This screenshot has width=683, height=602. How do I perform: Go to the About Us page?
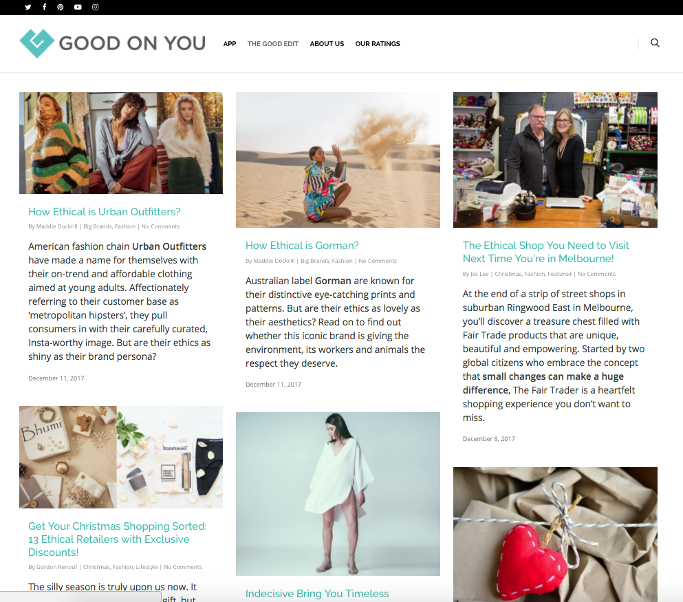(x=327, y=43)
